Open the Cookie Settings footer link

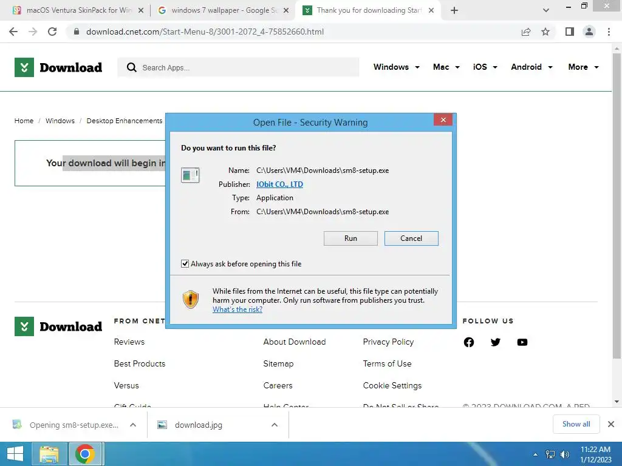392,385
